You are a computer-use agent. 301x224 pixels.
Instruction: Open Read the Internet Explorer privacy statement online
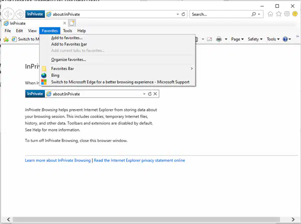click(x=139, y=160)
